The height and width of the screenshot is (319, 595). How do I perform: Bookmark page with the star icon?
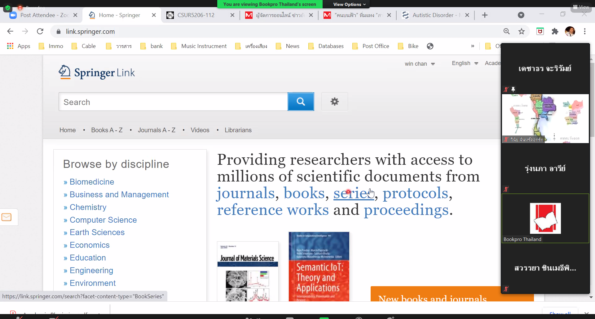522,31
